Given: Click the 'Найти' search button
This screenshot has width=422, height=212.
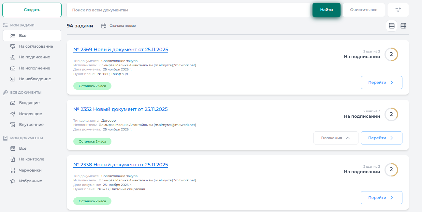Looking at the screenshot, I should coord(326,10).
